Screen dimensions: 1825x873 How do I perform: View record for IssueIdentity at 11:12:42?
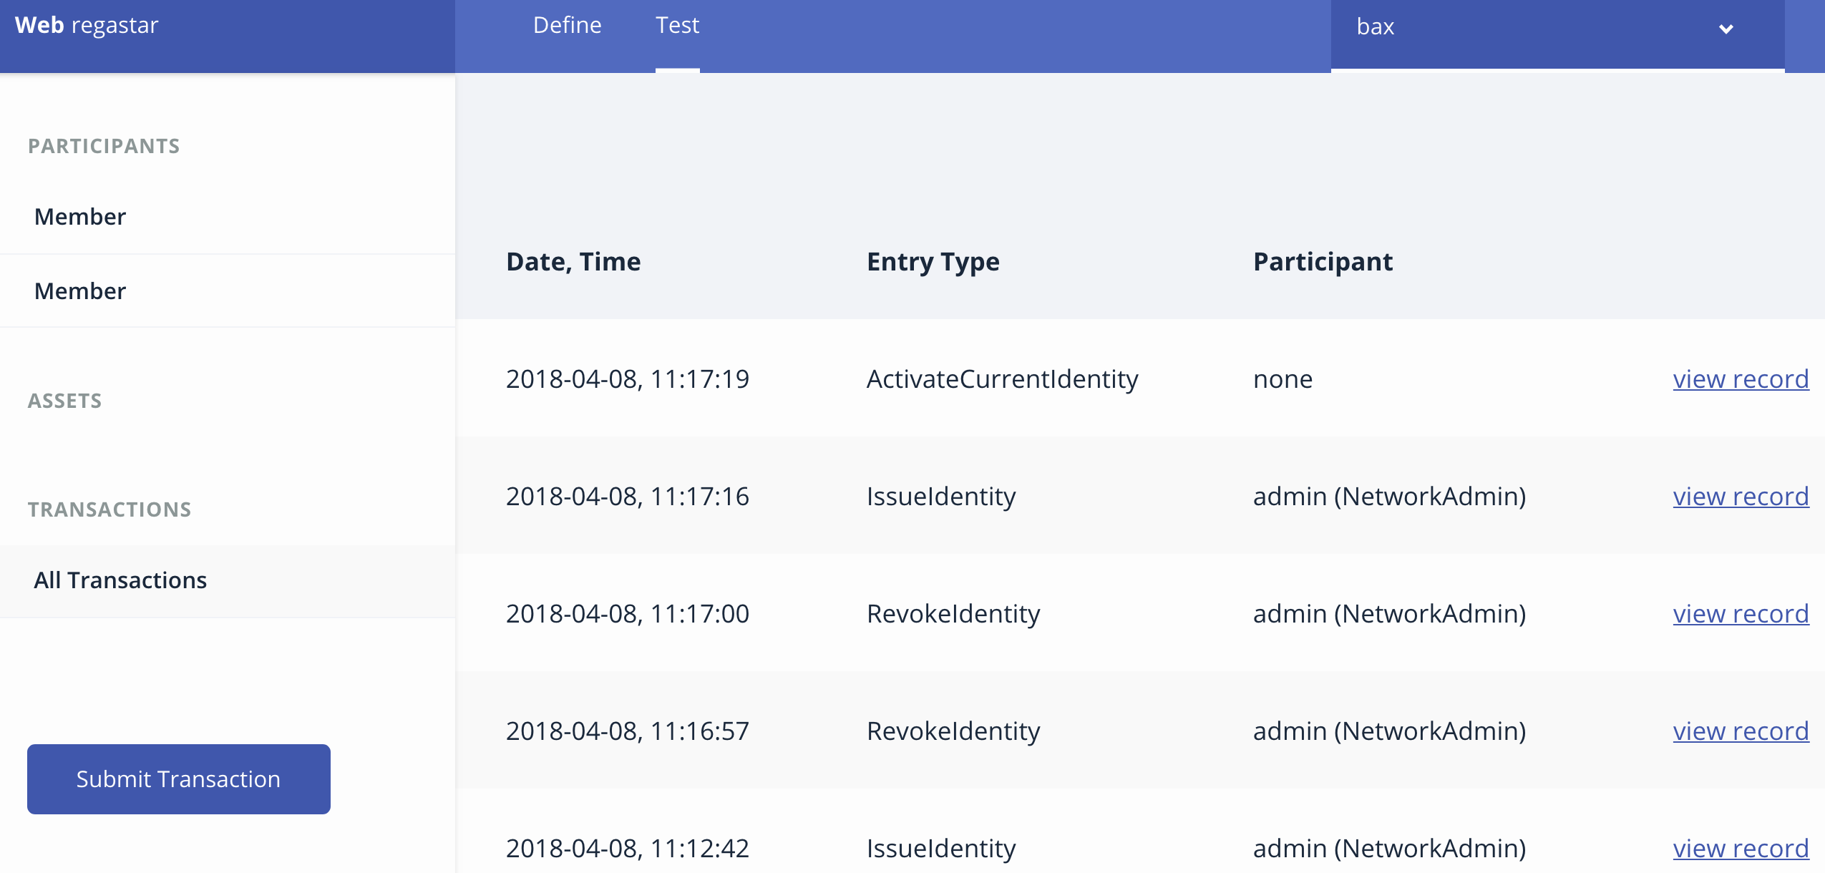pyautogui.click(x=1740, y=849)
